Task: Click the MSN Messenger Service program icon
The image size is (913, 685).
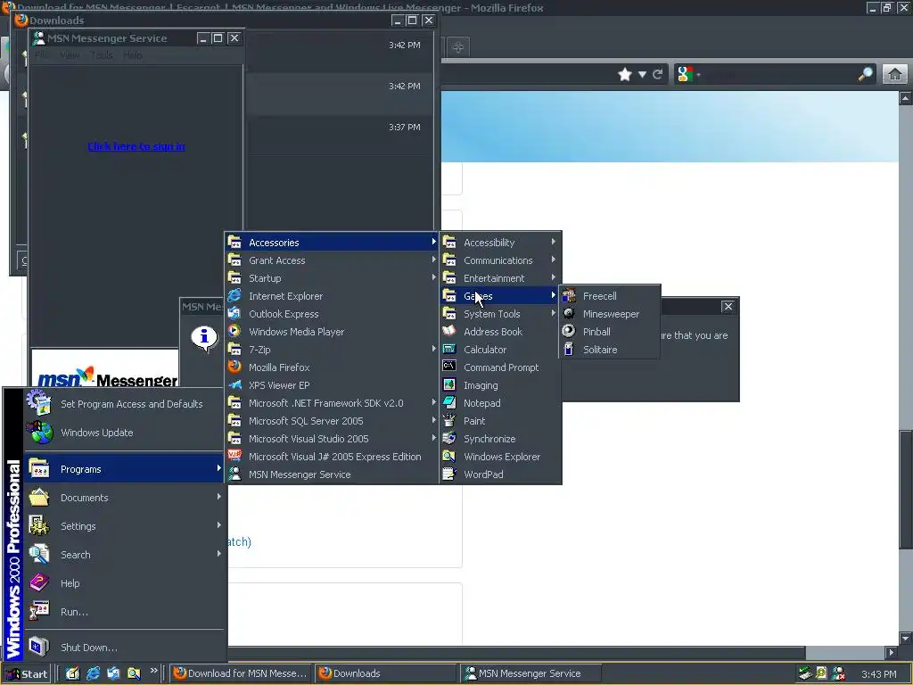Action: coord(234,475)
